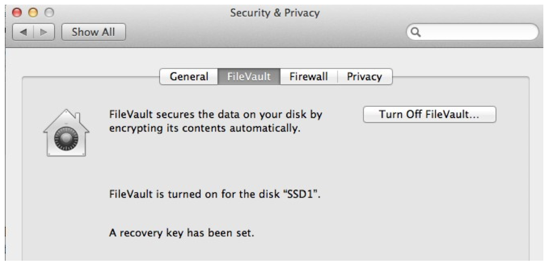Go back with the left arrow button

pyautogui.click(x=23, y=32)
